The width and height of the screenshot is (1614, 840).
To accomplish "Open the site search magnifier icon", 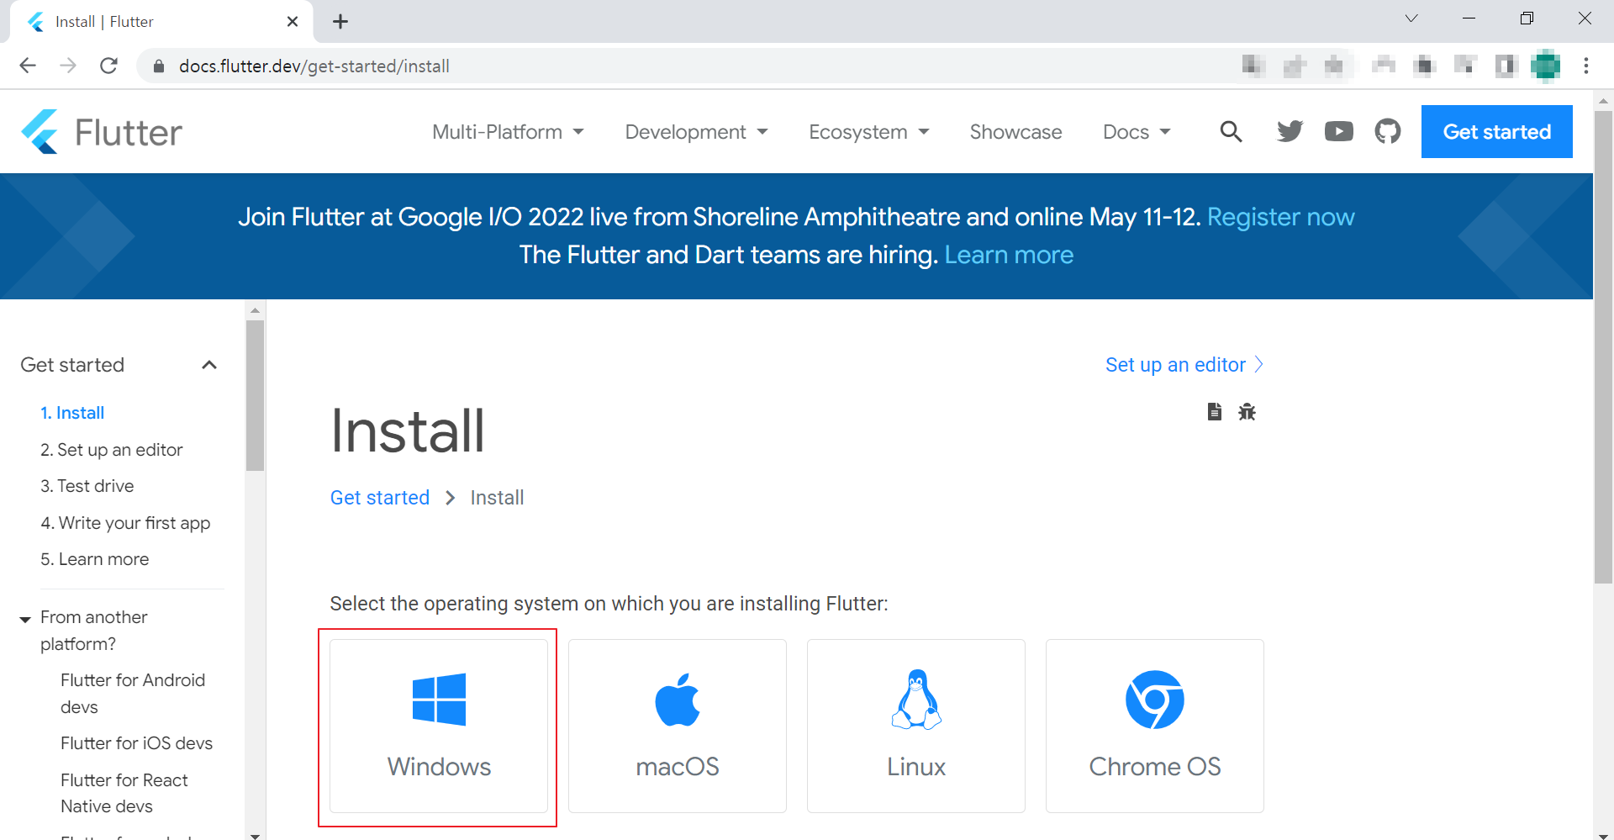I will (1231, 131).
